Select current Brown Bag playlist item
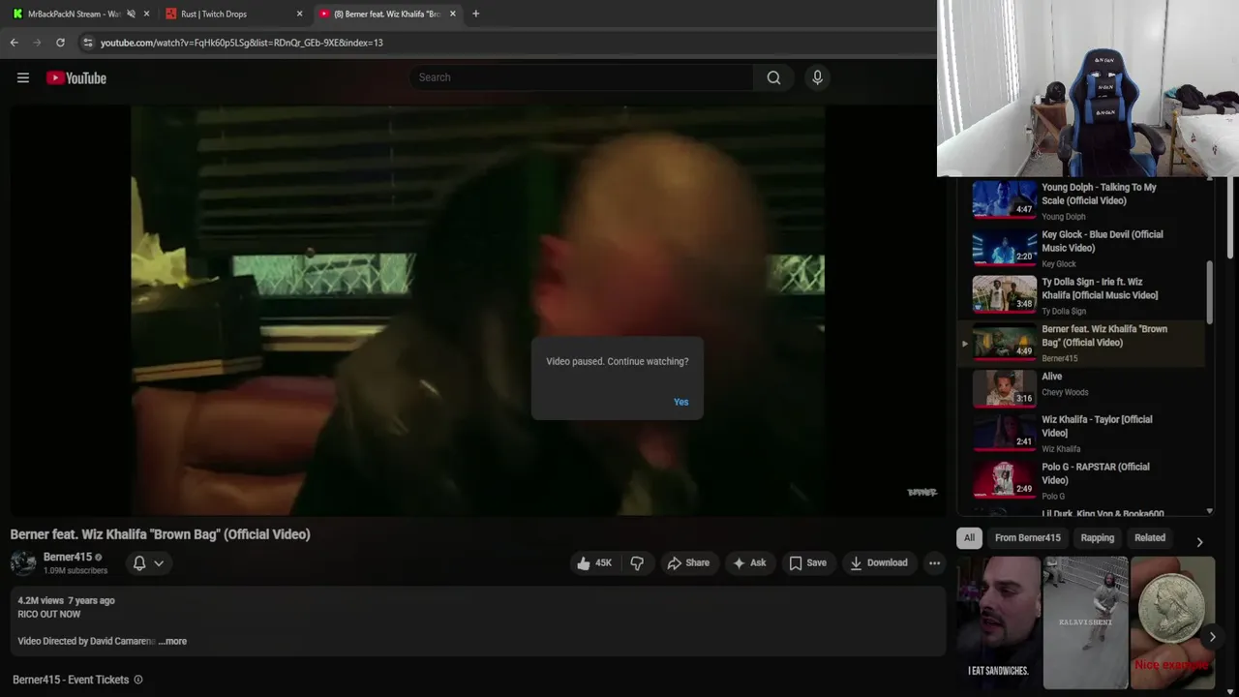The width and height of the screenshot is (1239, 697). click(x=1080, y=343)
